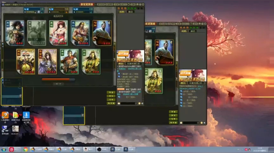Pick the swordsman hero card at top-left
Screen dimensions: 274x153
click(x=15, y=33)
